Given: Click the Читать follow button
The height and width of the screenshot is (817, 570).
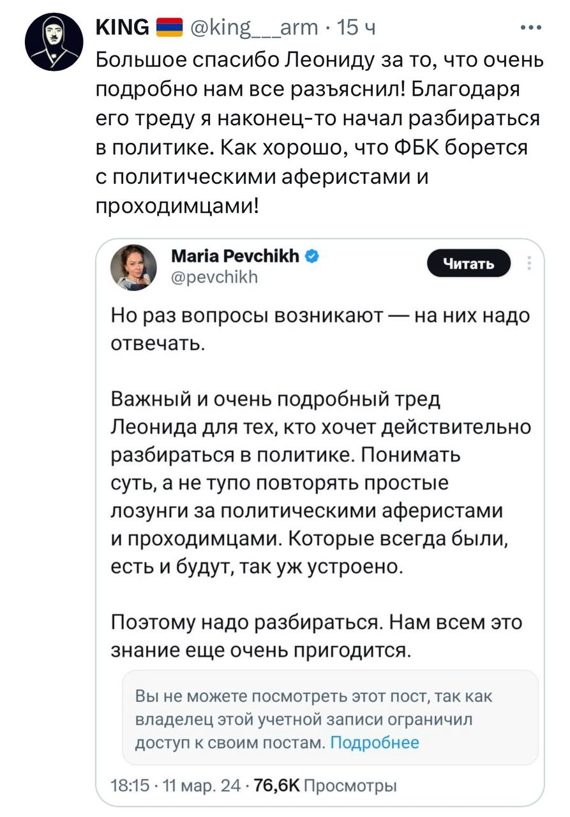Looking at the screenshot, I should [x=469, y=263].
